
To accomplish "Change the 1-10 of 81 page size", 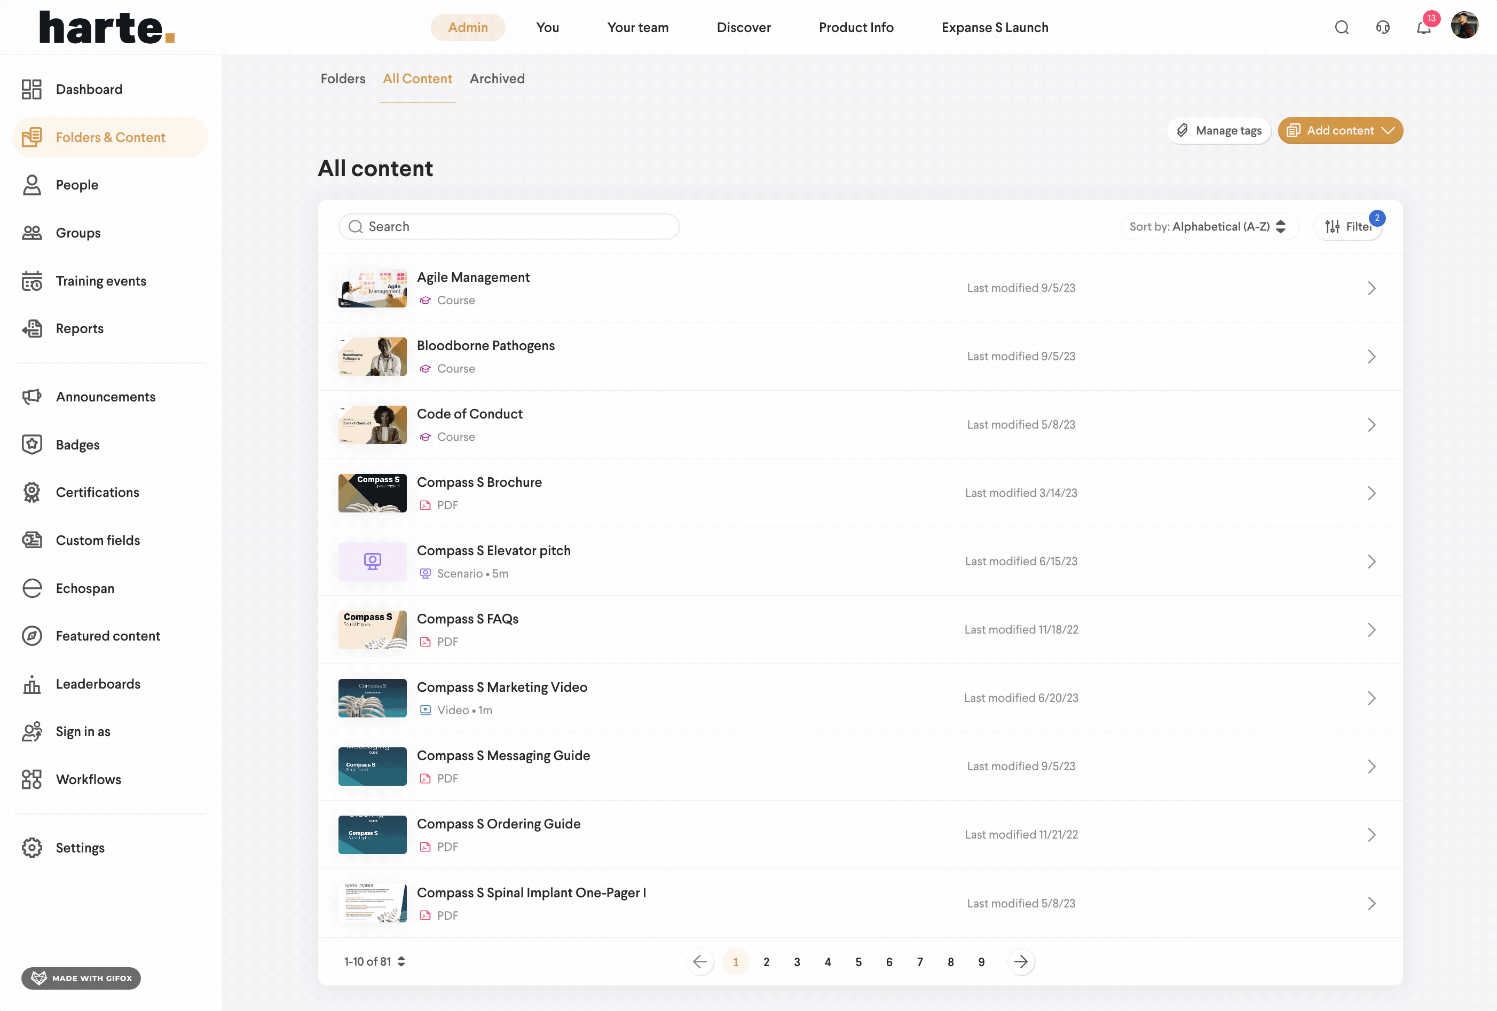I will (x=374, y=961).
